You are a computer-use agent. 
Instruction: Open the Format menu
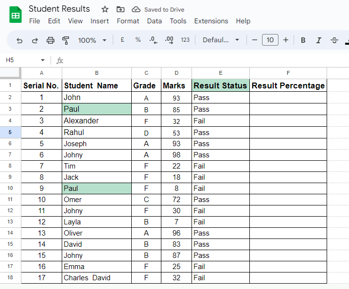click(128, 21)
